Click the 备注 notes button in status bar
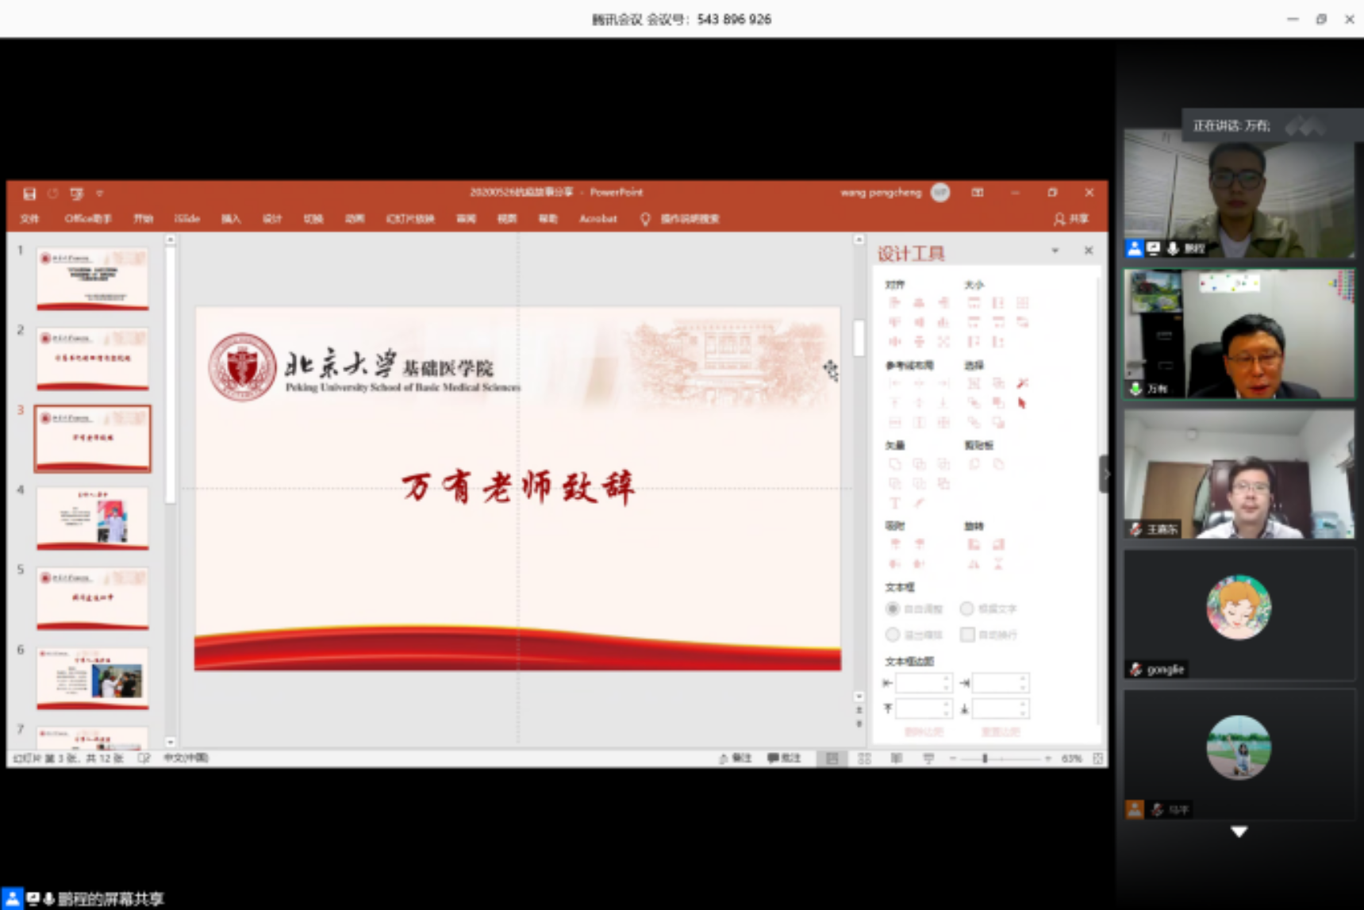The width and height of the screenshot is (1364, 910). [x=735, y=758]
